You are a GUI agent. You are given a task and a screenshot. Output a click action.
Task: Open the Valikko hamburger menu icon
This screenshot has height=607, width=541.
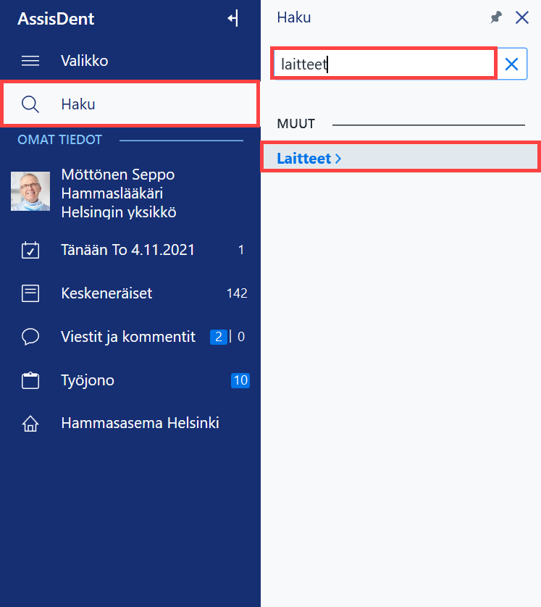pyautogui.click(x=30, y=61)
